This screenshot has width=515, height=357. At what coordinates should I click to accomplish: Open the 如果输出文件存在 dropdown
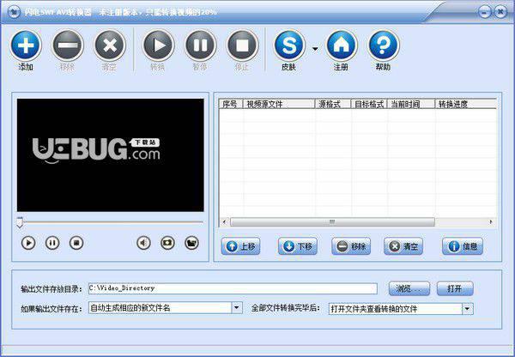coord(237,308)
